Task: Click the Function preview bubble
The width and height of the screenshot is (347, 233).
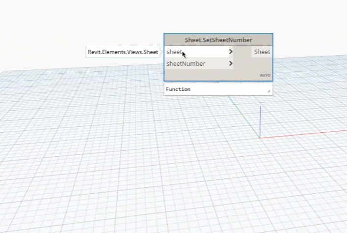Action: [x=218, y=89]
